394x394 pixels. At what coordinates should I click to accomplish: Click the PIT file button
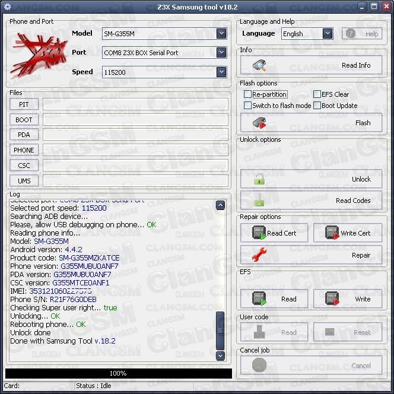click(x=24, y=104)
